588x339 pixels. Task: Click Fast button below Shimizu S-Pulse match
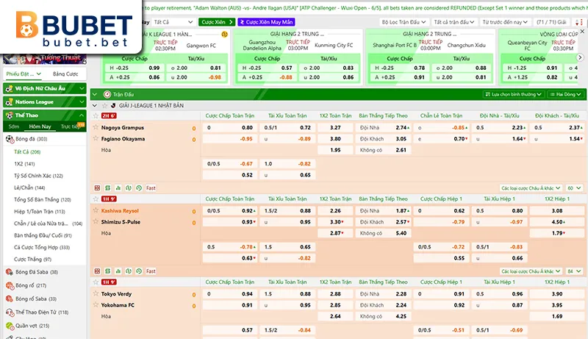151,271
